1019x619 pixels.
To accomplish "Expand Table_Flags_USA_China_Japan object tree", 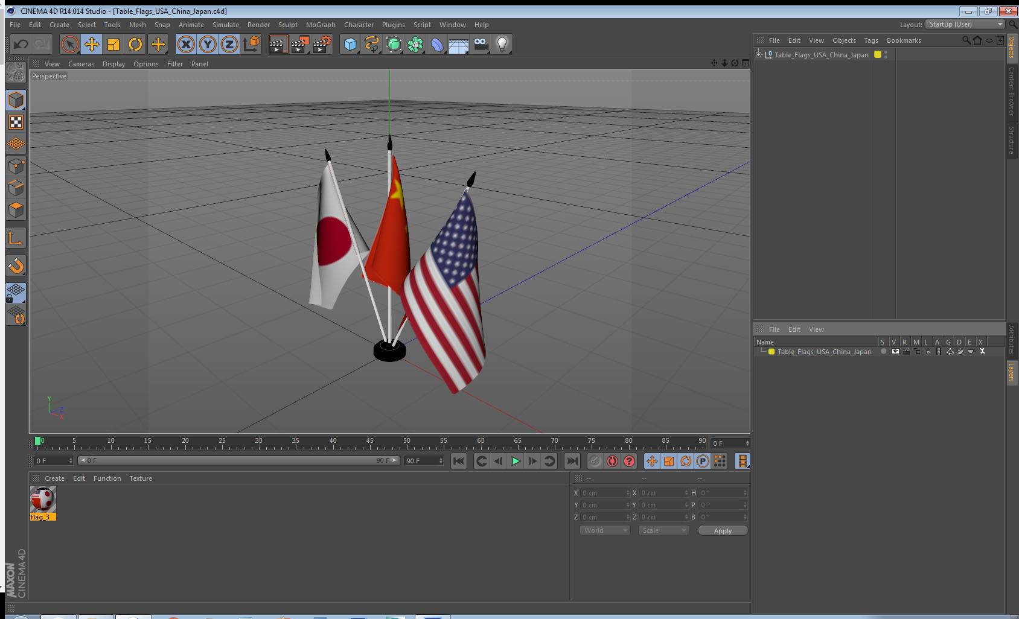I will tap(759, 54).
